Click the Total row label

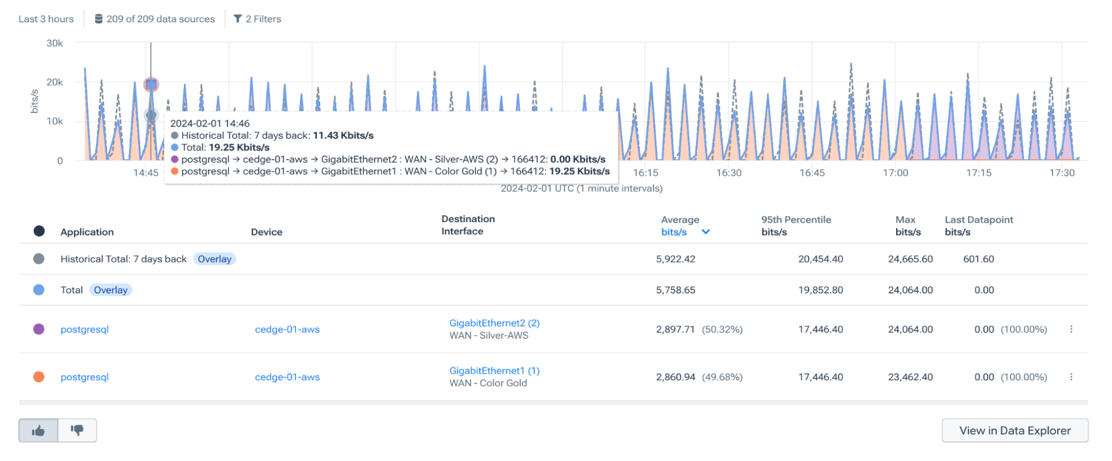pos(71,290)
